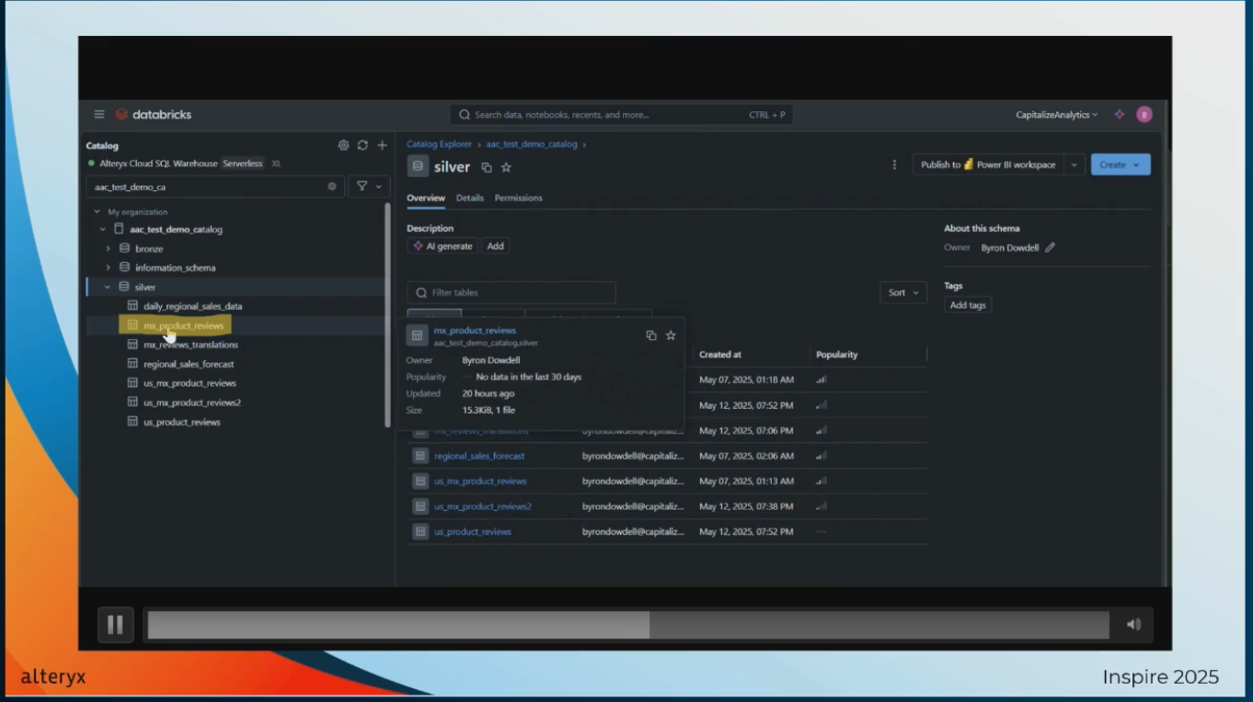The image size is (1253, 702).
Task: Click table icon of us_mx_product_reviews row
Action: 420,481
